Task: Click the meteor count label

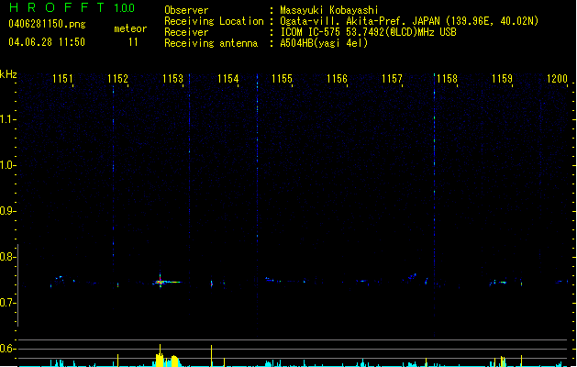Action: click(x=130, y=28)
